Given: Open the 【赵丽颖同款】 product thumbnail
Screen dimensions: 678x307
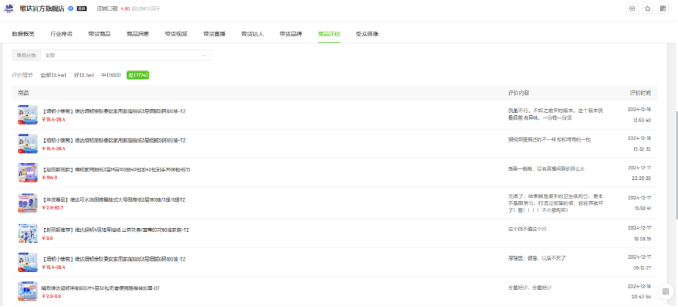Looking at the screenshot, I should [x=28, y=173].
